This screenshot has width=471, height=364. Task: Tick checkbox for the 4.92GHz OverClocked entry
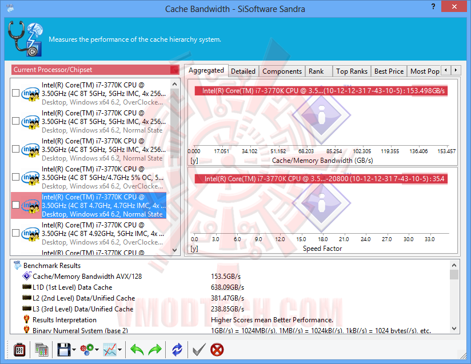(x=15, y=233)
